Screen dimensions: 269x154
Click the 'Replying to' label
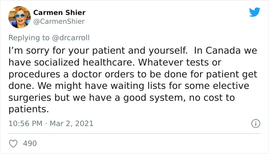click(x=29, y=38)
